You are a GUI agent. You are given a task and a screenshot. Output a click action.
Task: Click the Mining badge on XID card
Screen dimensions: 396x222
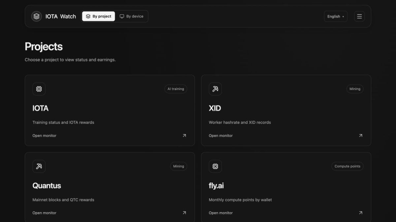pos(355,89)
